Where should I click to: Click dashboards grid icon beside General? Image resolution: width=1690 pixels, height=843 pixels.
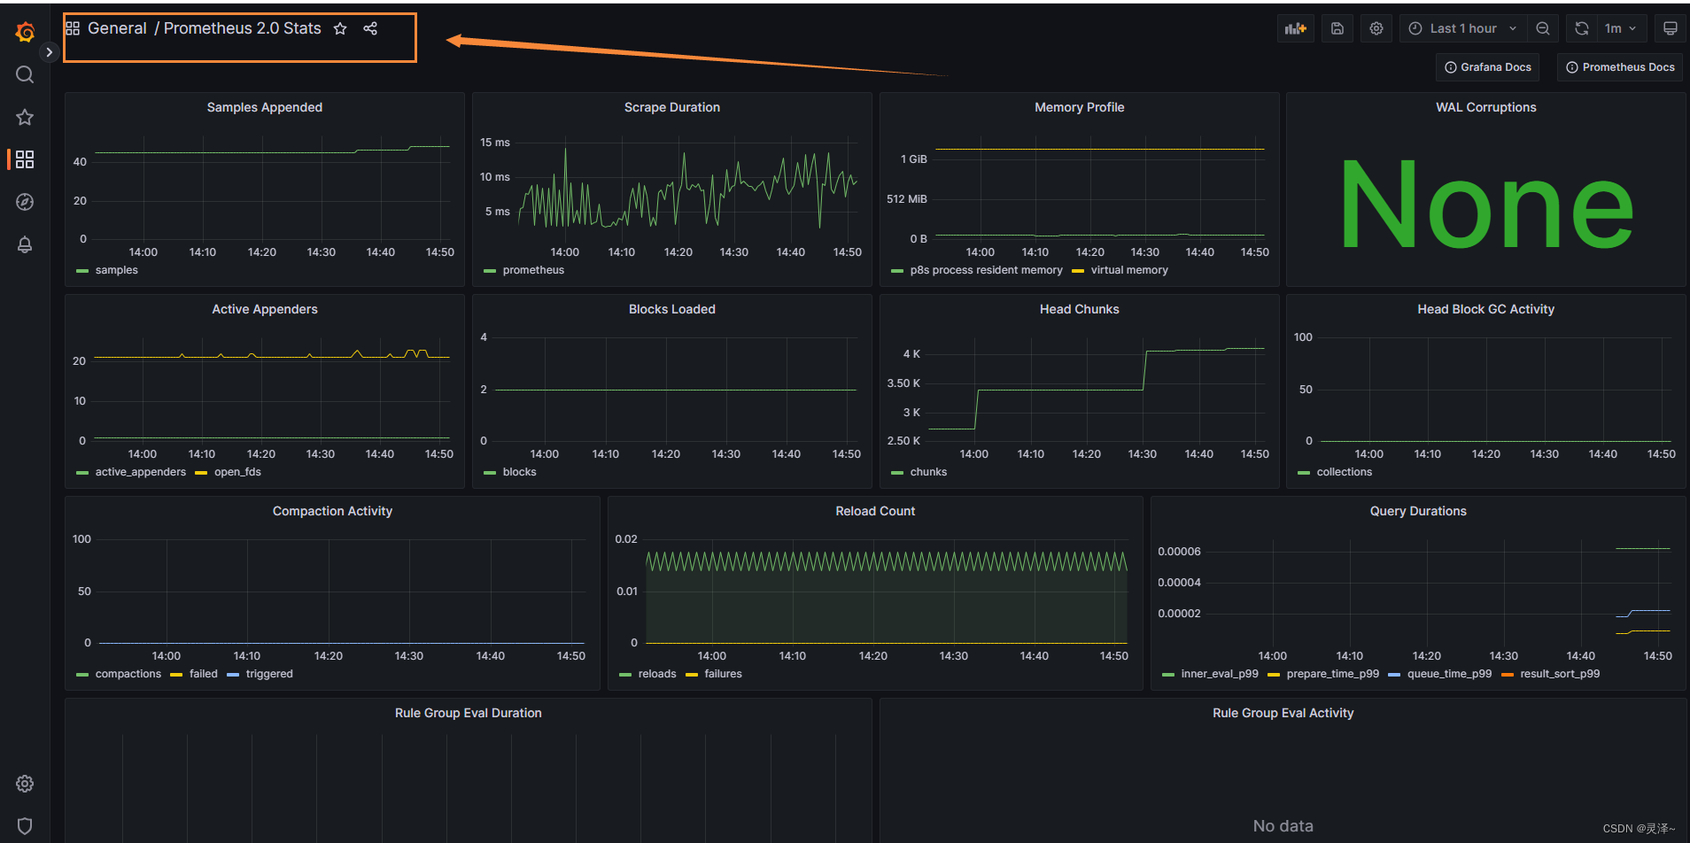73,28
